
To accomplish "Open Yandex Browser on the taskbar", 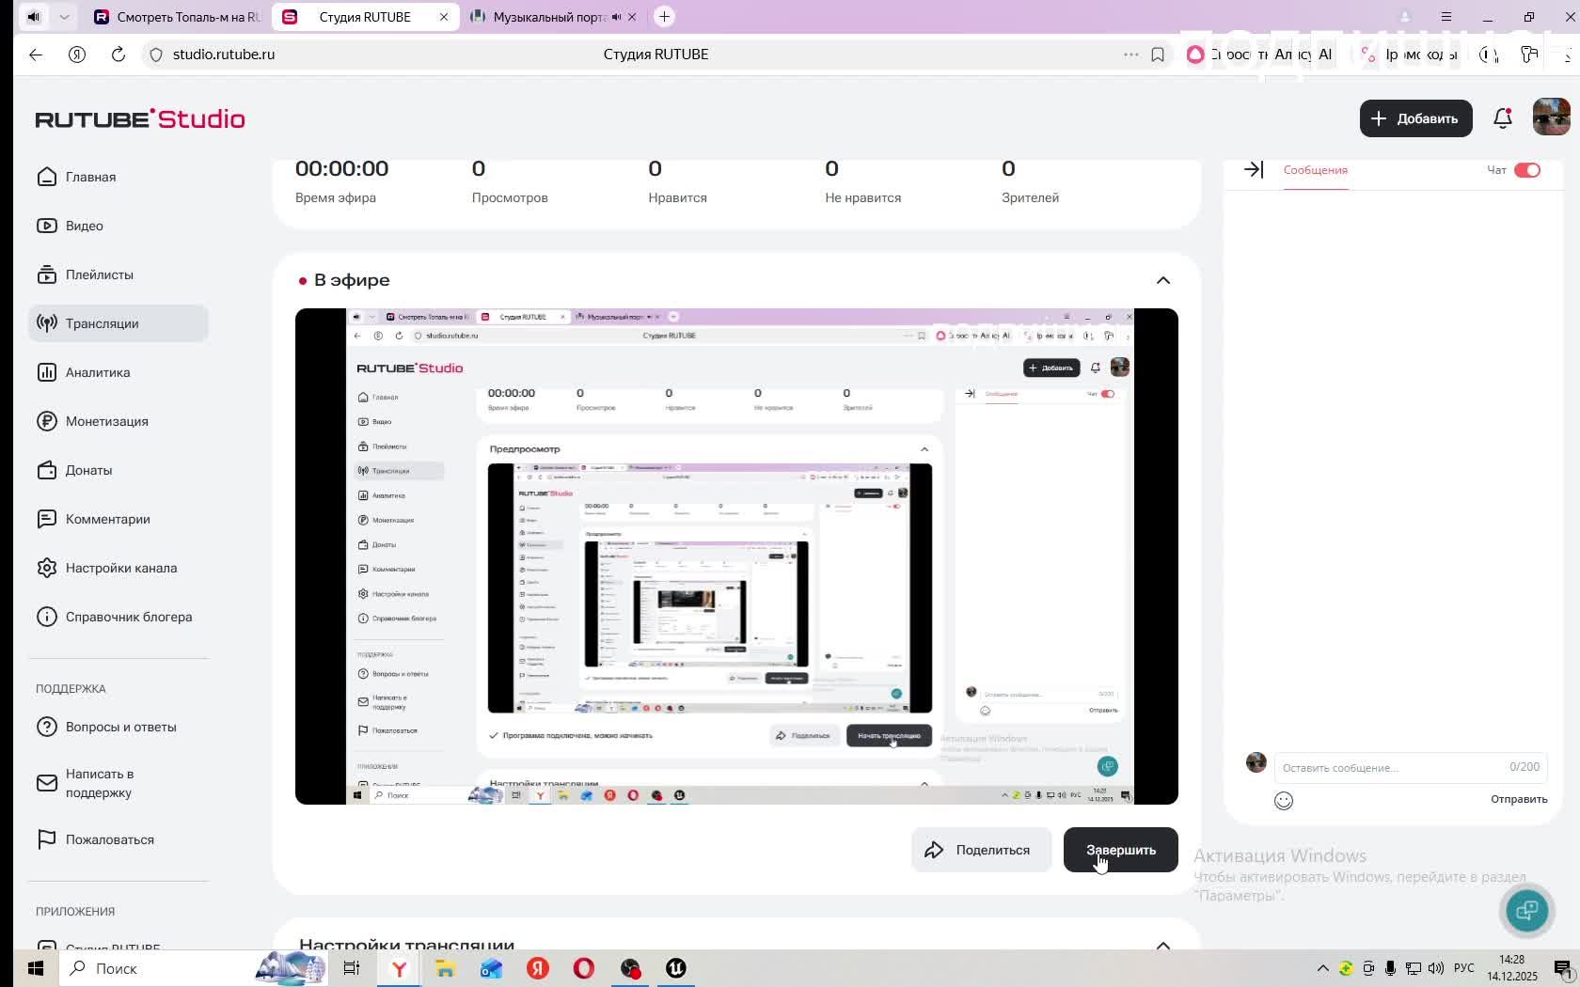I will click(x=400, y=968).
